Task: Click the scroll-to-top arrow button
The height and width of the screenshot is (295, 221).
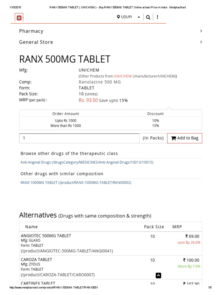Action: [158, 275]
